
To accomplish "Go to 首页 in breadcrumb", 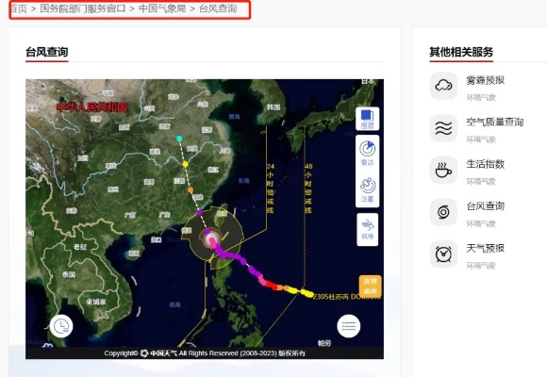I will 18,8.
